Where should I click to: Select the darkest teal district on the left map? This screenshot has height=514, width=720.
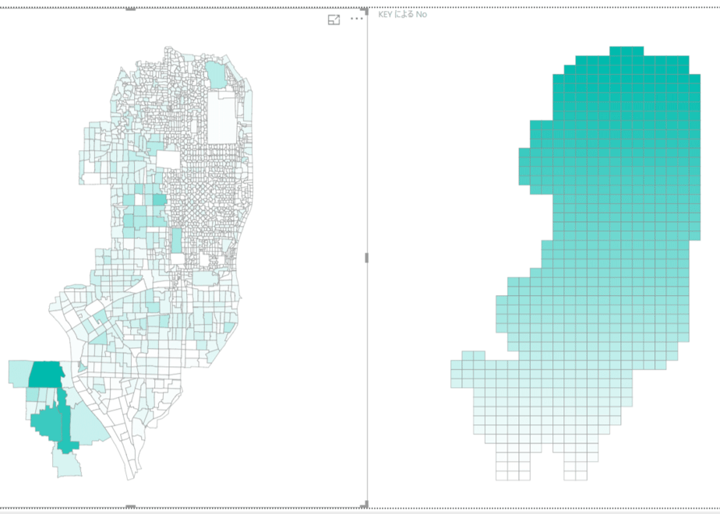coord(47,374)
